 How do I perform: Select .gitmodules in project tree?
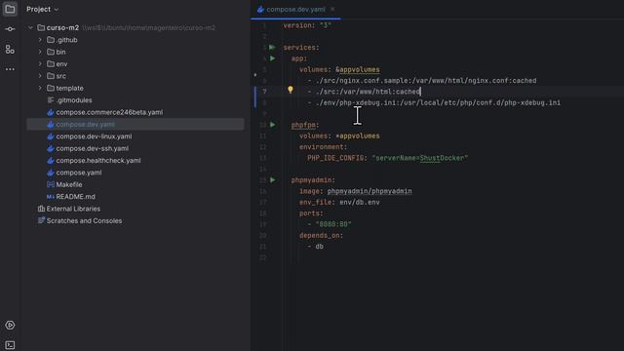point(74,100)
